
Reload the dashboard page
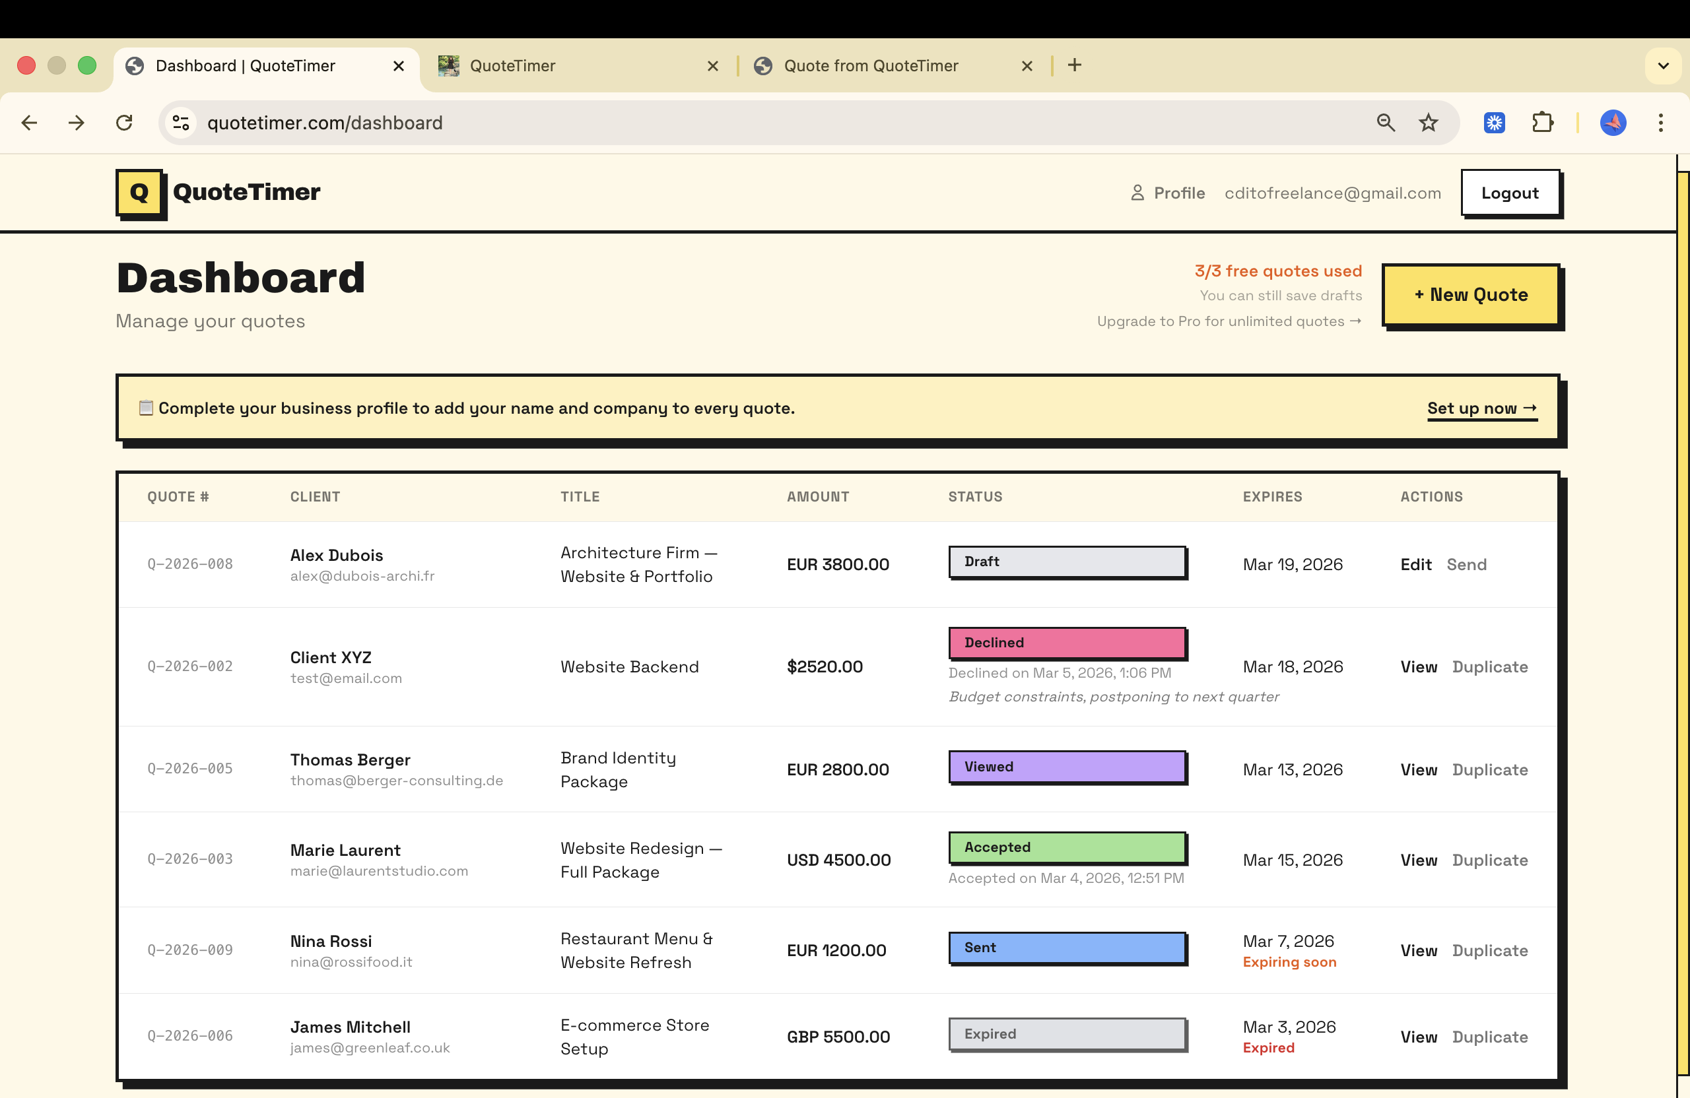124,122
